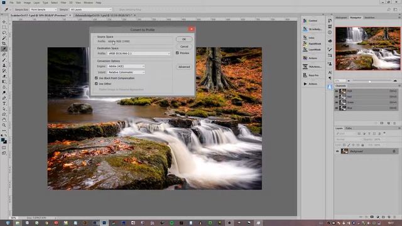This screenshot has width=402, height=226.
Task: Toggle Use Black Point Compensation checkbox
Action: click(x=96, y=78)
